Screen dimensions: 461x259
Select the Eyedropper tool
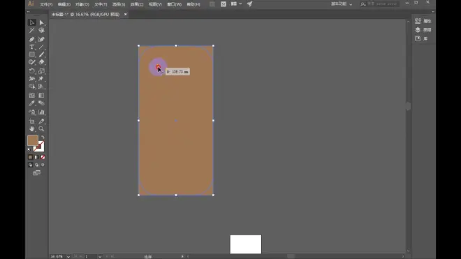31,103
